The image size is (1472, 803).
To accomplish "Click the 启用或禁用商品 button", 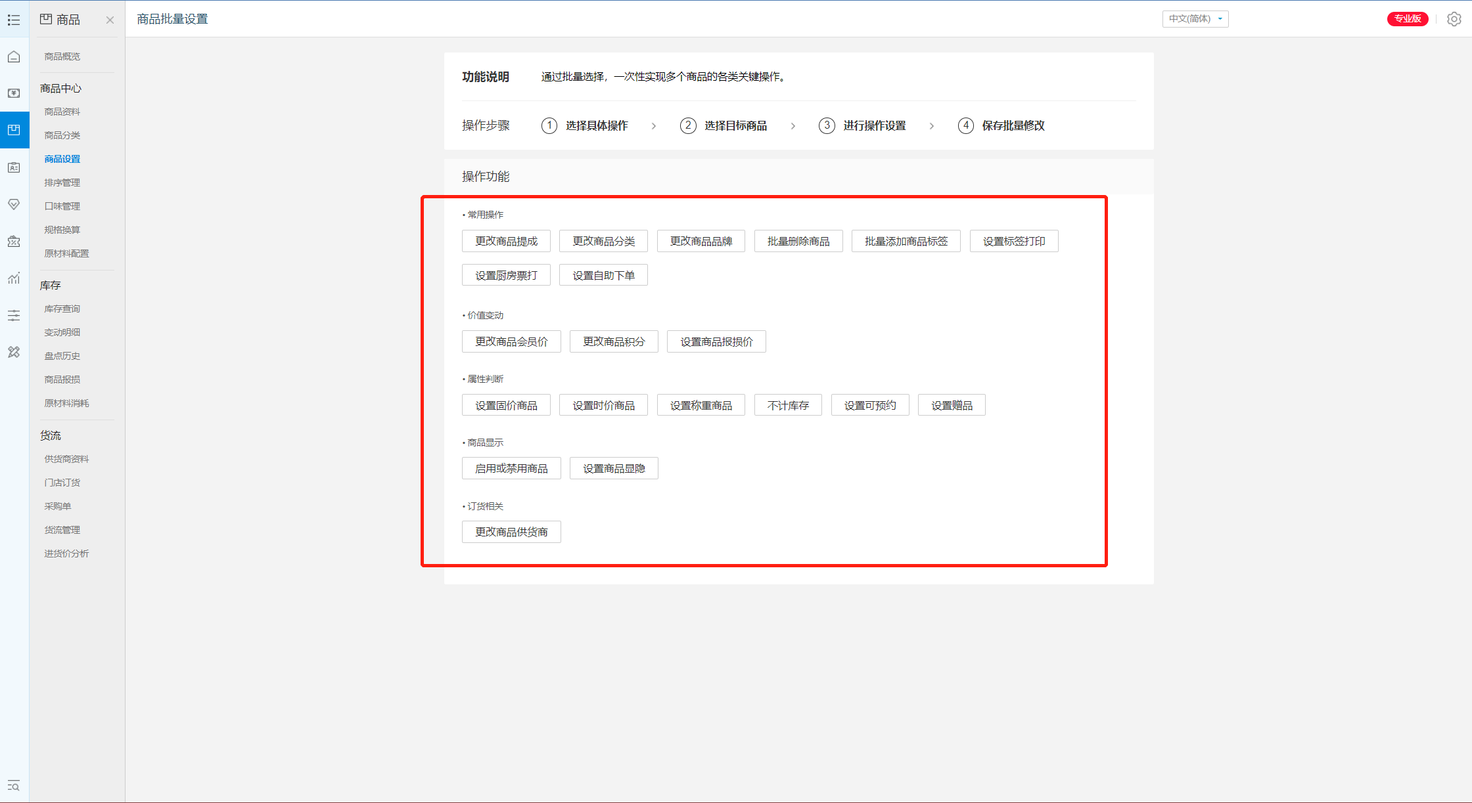I will tap(511, 468).
